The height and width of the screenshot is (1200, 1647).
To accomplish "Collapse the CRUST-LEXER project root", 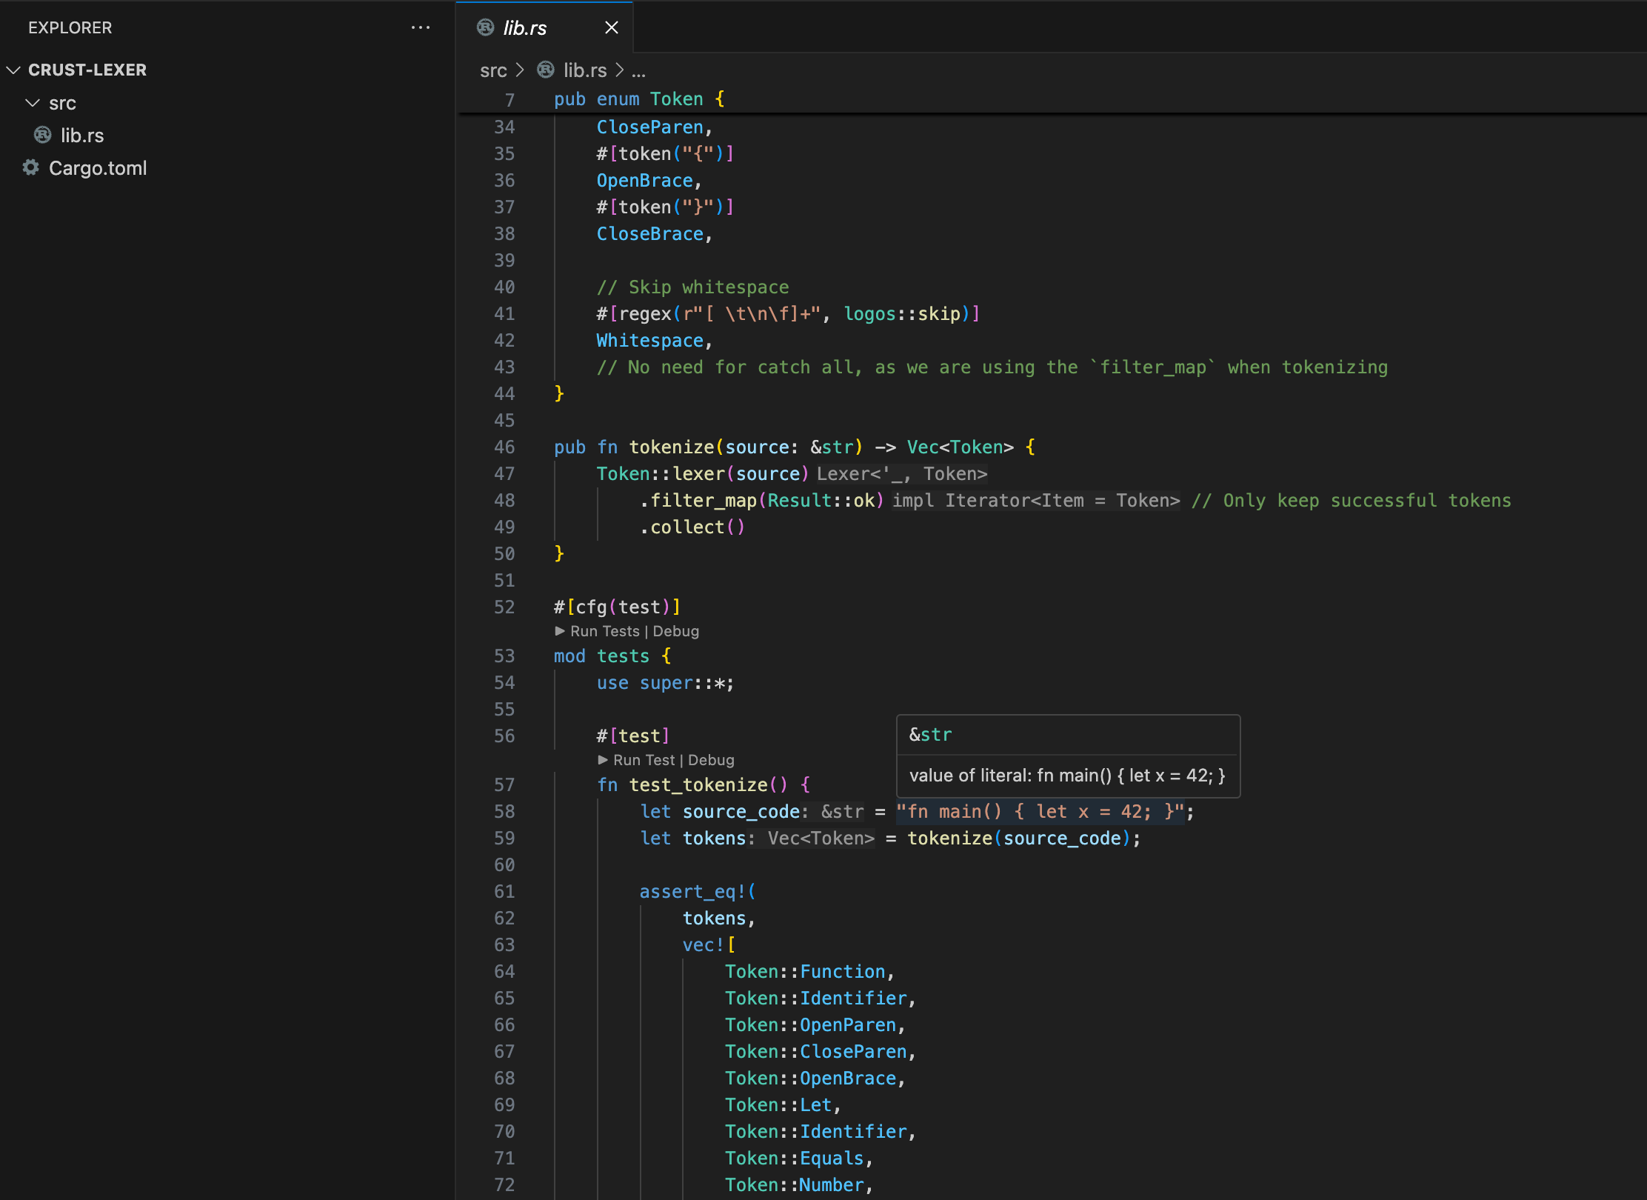I will coord(13,70).
